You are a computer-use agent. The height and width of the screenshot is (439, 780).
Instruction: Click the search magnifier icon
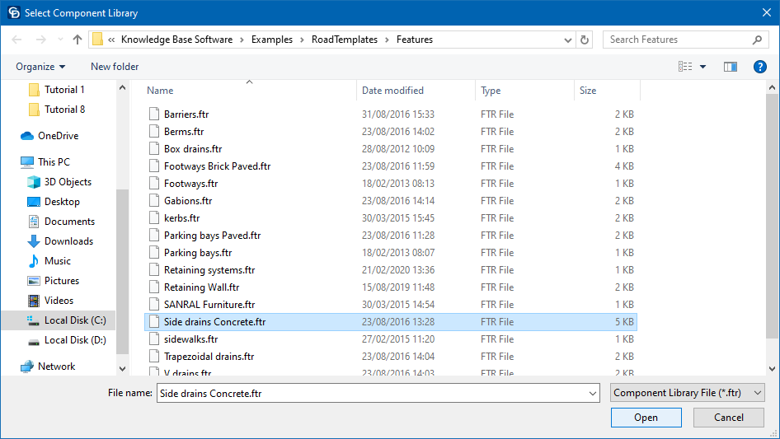[x=757, y=40]
